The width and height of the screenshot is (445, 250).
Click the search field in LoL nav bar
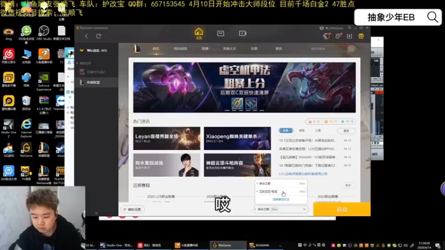tap(328, 48)
